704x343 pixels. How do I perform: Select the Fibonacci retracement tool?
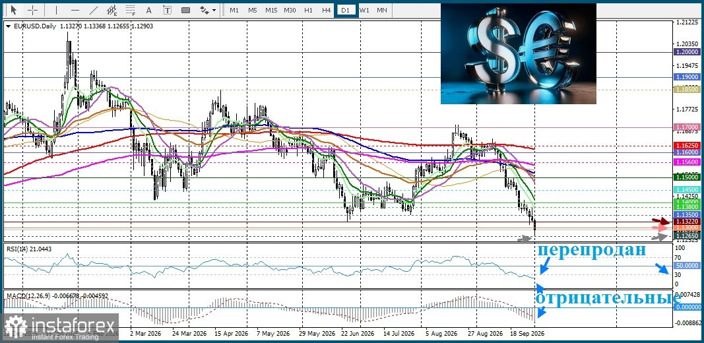[130, 10]
